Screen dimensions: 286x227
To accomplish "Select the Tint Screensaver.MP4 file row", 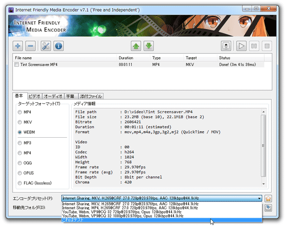I will [139, 65].
